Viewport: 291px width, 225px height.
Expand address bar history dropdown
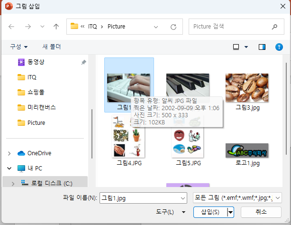click(156, 27)
